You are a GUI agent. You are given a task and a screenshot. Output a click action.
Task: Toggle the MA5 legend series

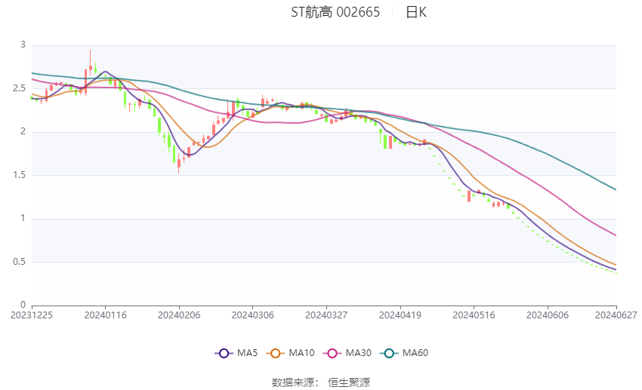(x=236, y=353)
